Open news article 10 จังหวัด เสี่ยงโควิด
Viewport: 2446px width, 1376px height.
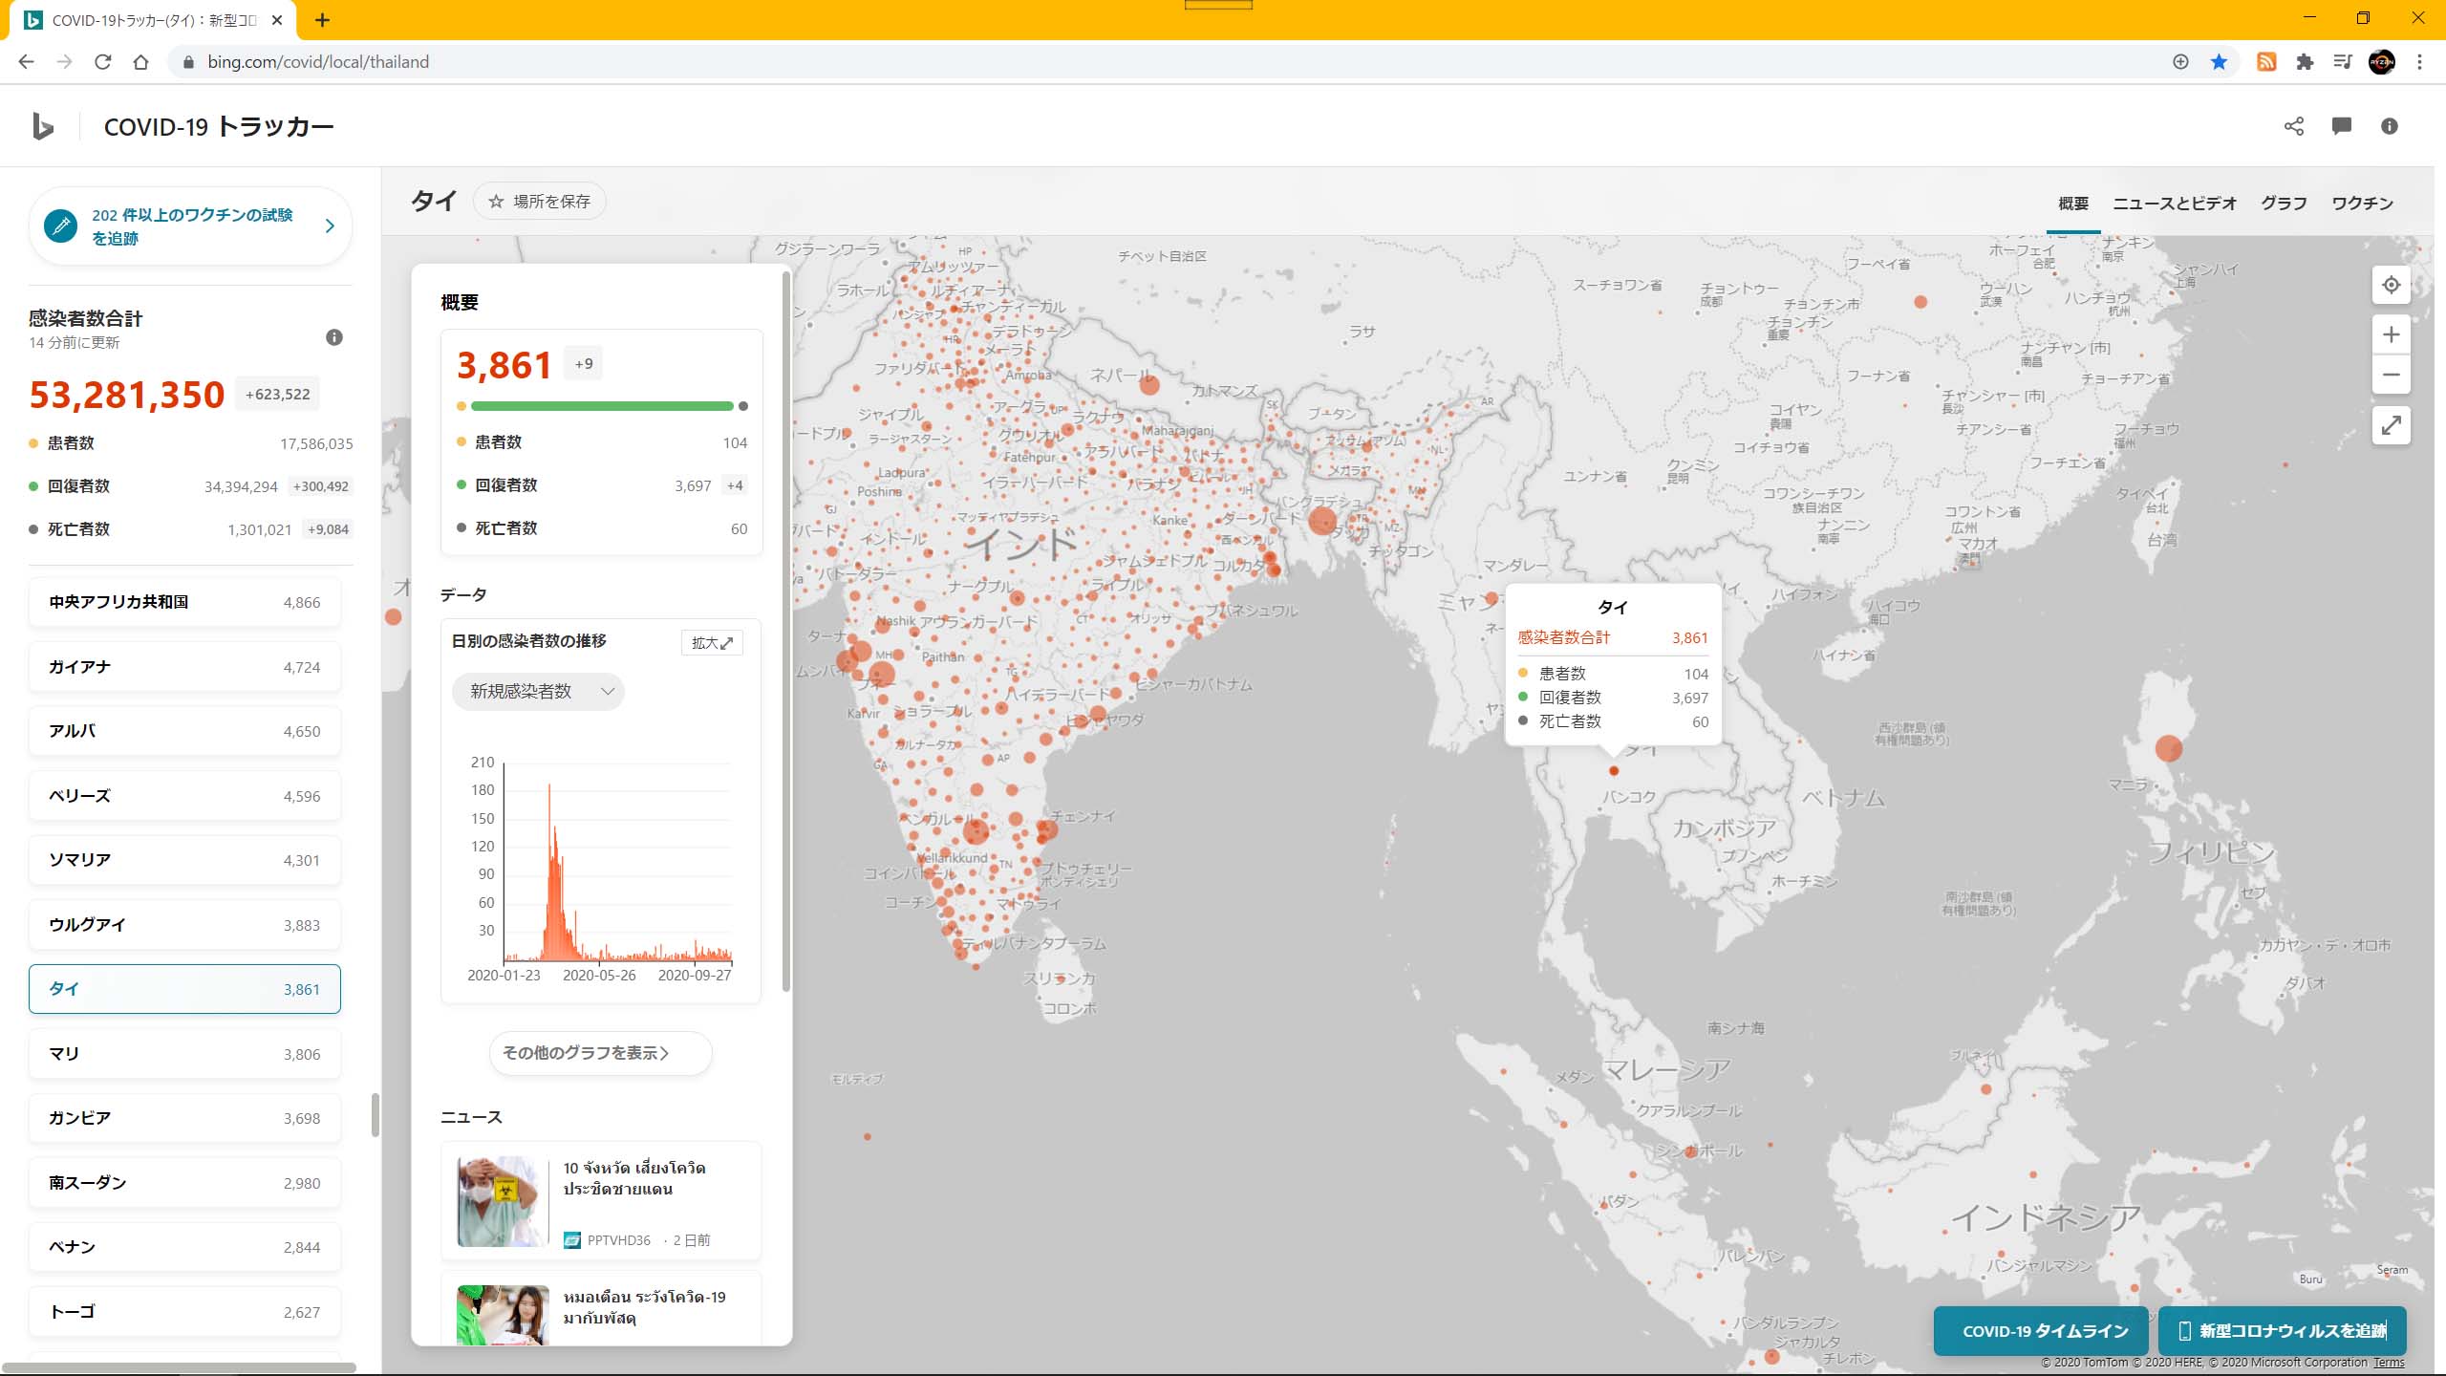[601, 1201]
